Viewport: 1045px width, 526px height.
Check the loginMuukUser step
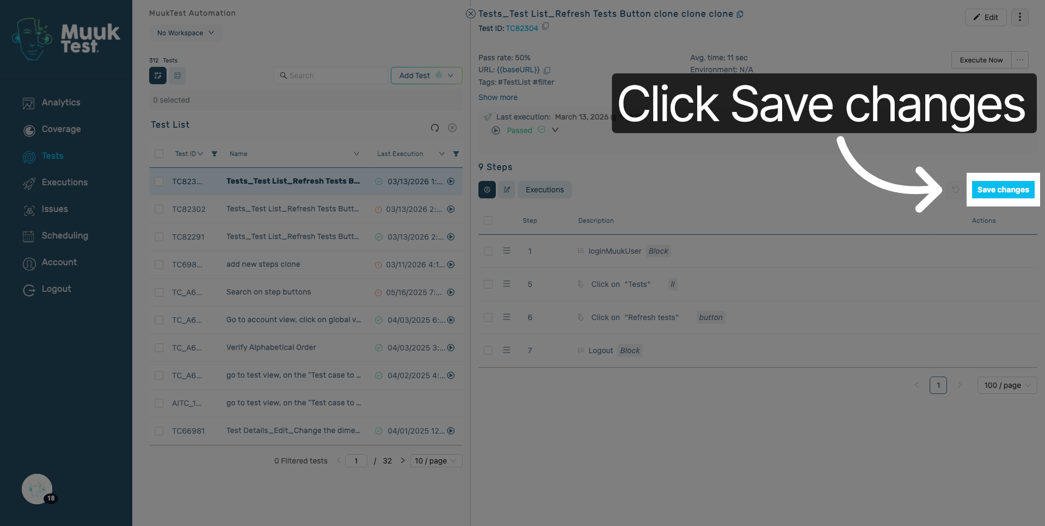(488, 251)
